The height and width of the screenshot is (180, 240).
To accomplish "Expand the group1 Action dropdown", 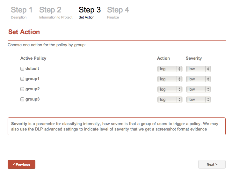I will [170, 79].
